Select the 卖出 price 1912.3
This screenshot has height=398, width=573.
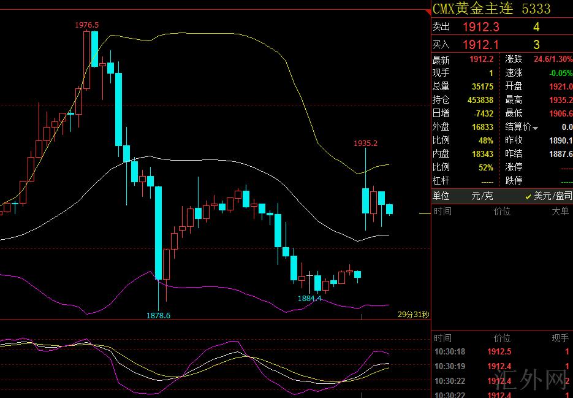[x=480, y=27]
